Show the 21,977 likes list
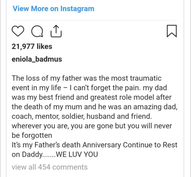The width and height of the screenshot is (191, 177). click(x=32, y=47)
